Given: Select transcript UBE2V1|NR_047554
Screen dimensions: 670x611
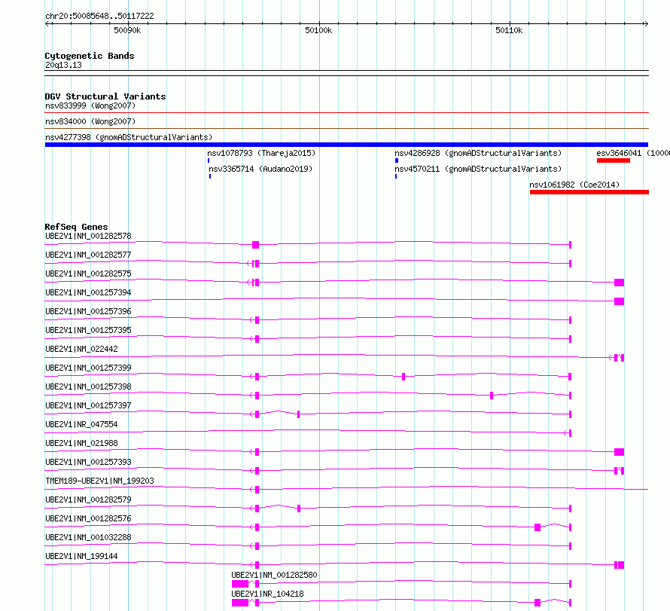Looking at the screenshot, I should pyautogui.click(x=81, y=424).
